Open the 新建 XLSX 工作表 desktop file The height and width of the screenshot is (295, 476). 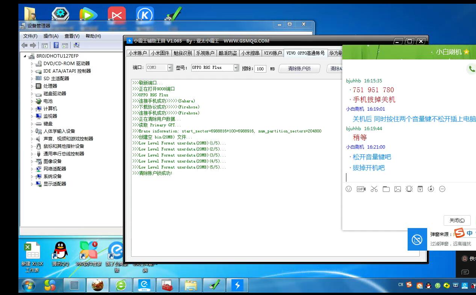pos(32,257)
